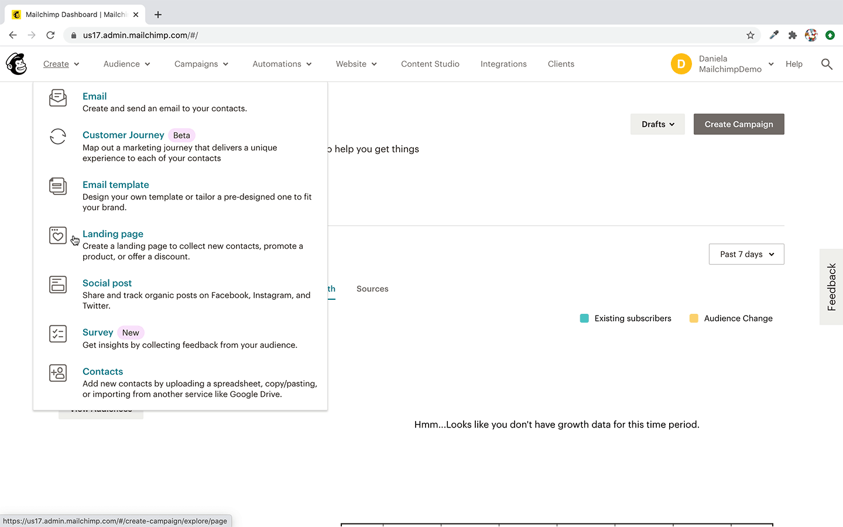
Task: Switch to the Sources tab
Action: point(372,289)
